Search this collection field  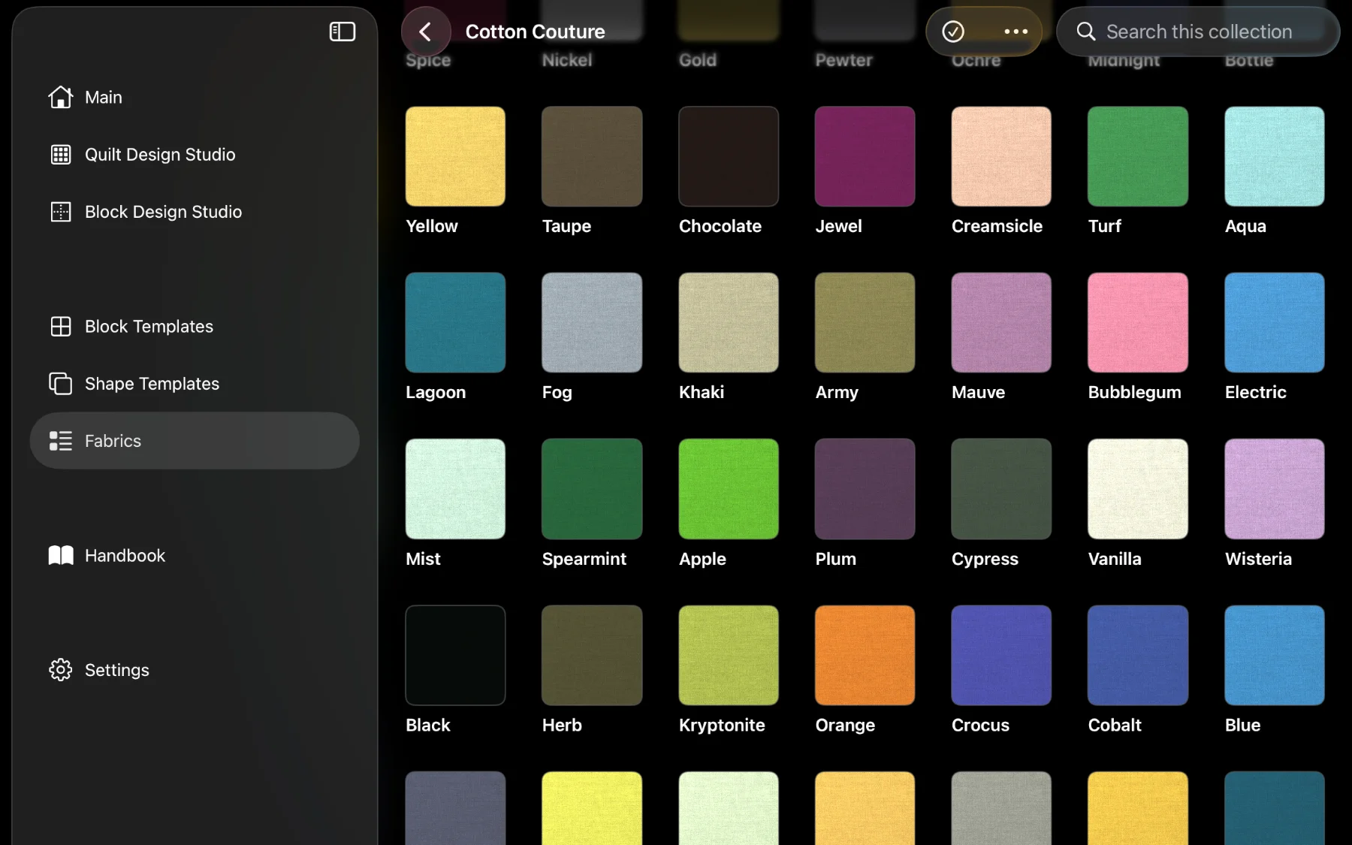[x=1198, y=32]
